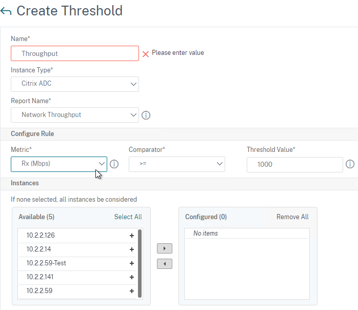This screenshot has height=310, width=358.
Task: Click Remove All configured instances
Action: [292, 217]
